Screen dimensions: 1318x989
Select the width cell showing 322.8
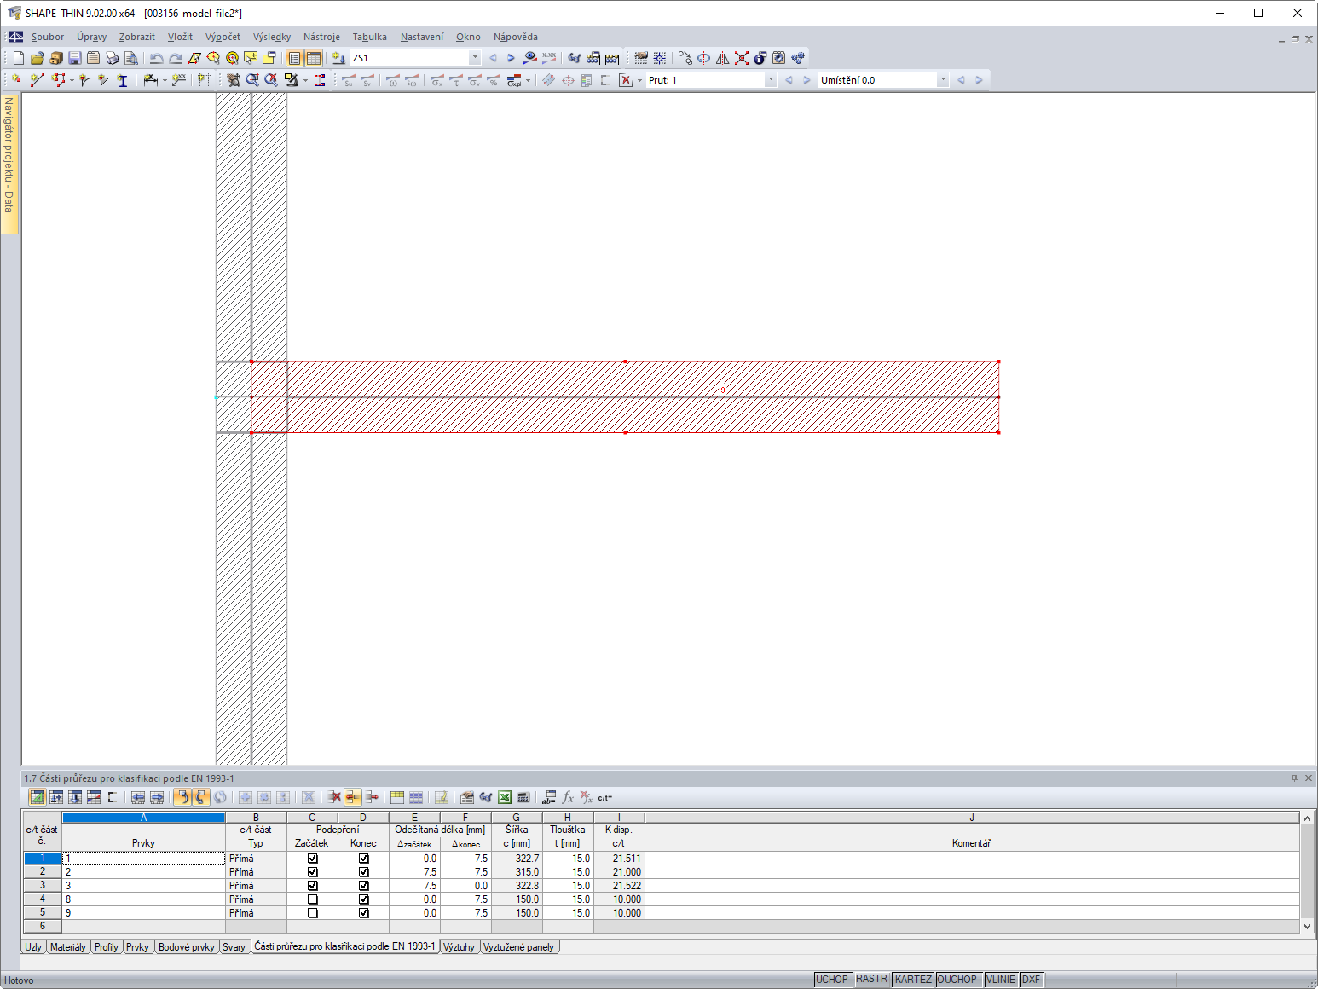tap(517, 886)
